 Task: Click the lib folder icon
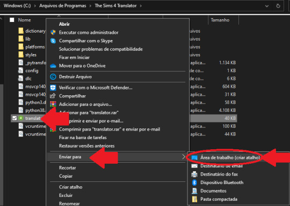[x=21, y=39]
